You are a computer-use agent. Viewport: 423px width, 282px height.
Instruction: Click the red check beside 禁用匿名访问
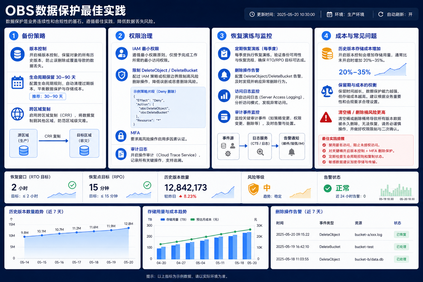tap(324, 145)
